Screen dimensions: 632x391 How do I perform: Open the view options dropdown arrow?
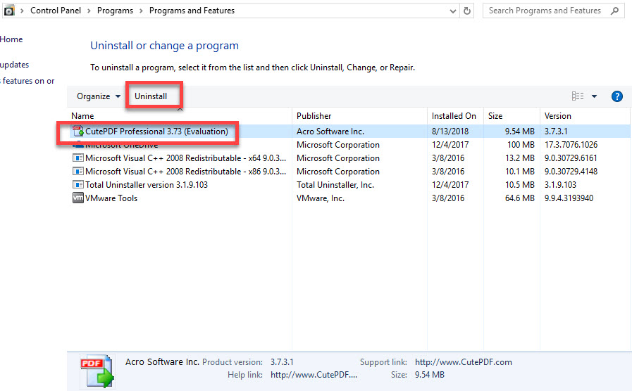coord(594,96)
